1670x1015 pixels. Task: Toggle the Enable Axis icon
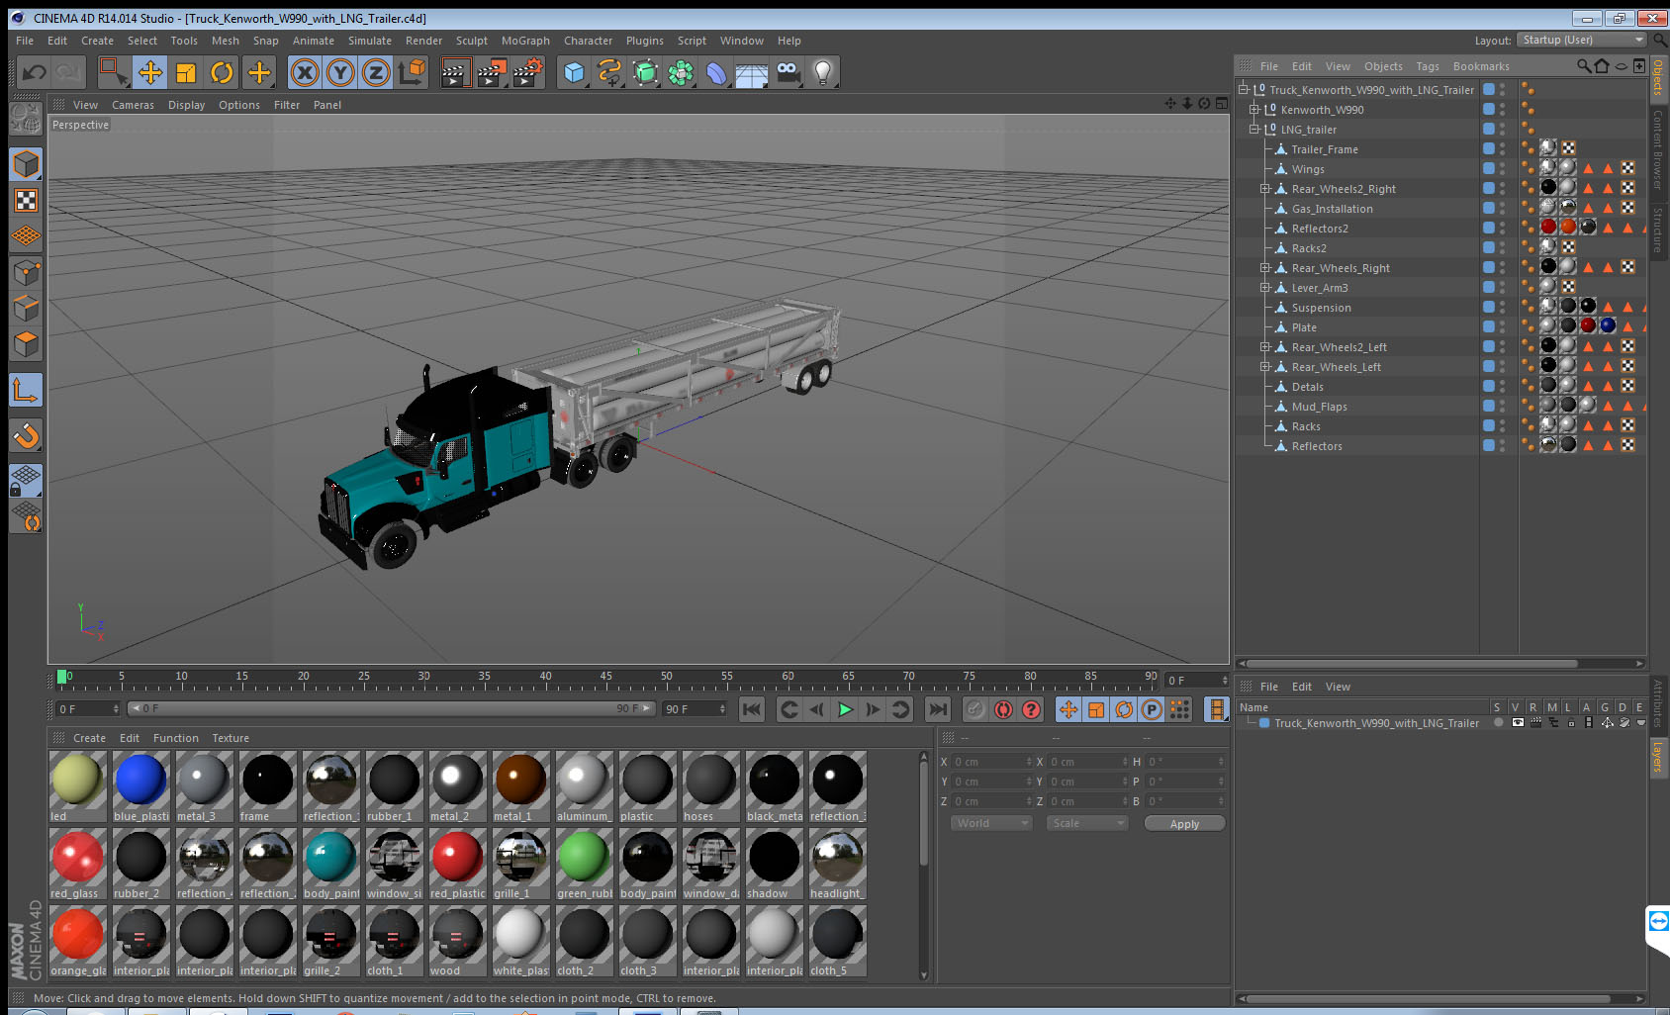click(x=26, y=391)
